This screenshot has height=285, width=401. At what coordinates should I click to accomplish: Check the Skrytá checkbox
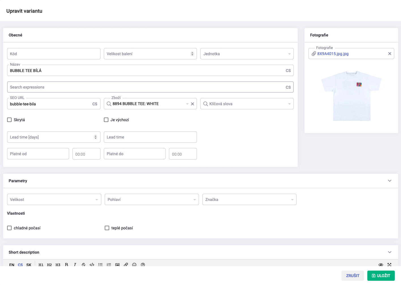pyautogui.click(x=9, y=120)
